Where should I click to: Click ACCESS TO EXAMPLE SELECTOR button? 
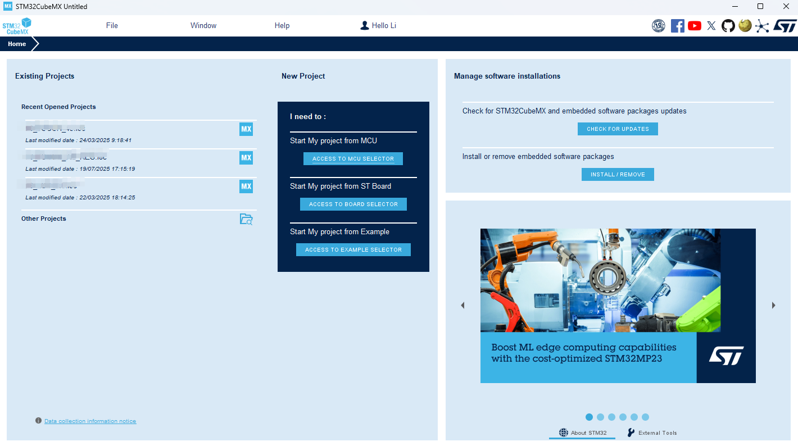point(353,250)
